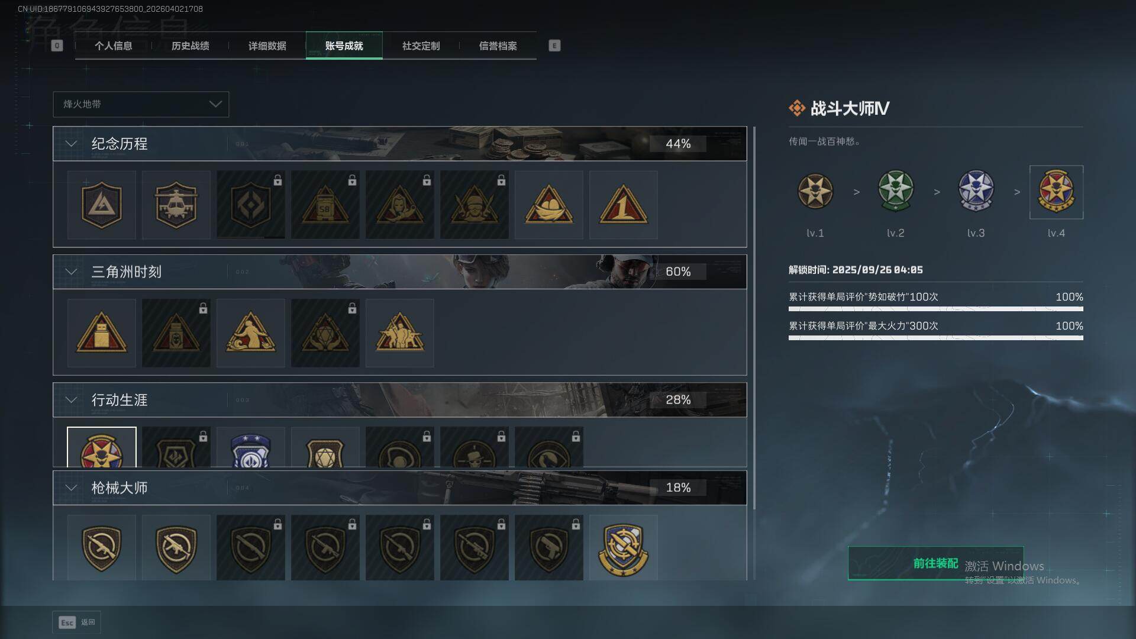Select the helicopter badge in 纪念历程
1136x639 pixels.
[x=176, y=205]
